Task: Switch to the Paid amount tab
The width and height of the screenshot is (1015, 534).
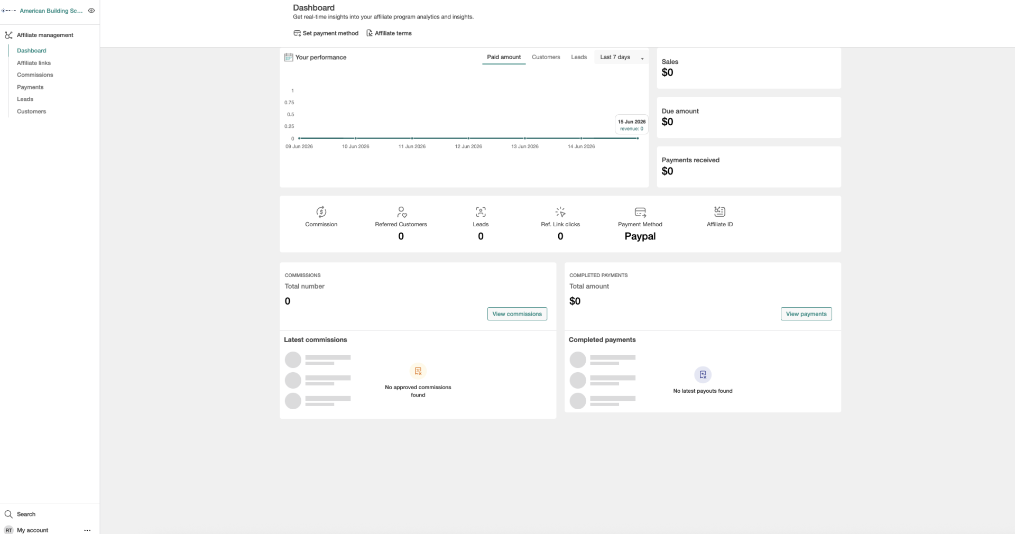Action: pyautogui.click(x=504, y=57)
